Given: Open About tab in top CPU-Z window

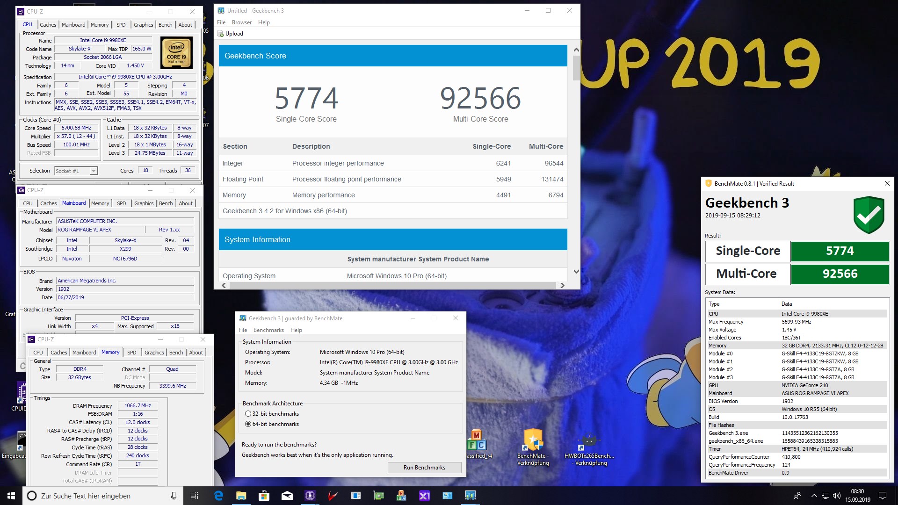Looking at the screenshot, I should coord(185,25).
